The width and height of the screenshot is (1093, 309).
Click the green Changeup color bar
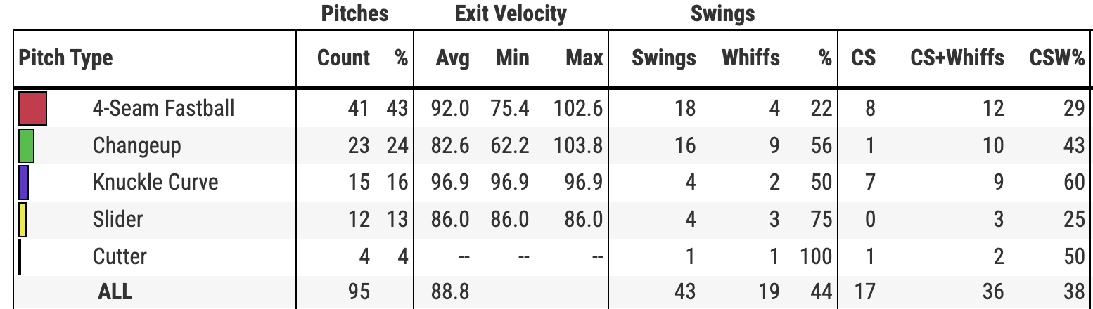26,145
